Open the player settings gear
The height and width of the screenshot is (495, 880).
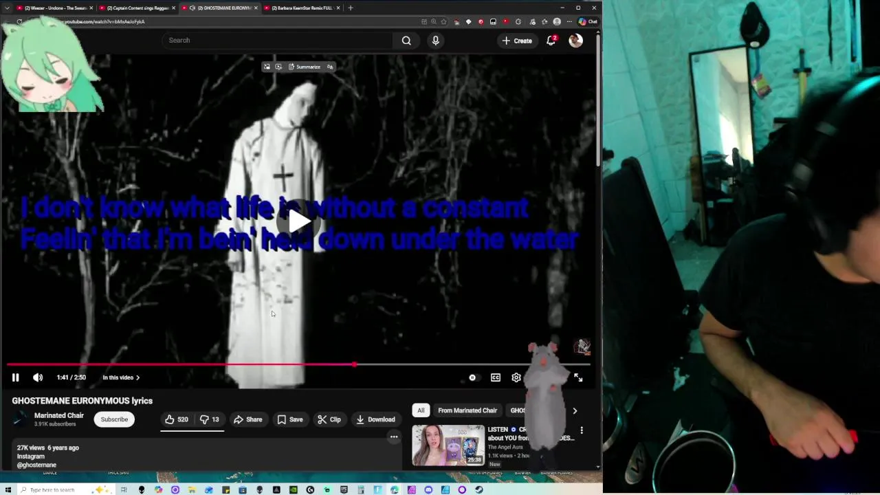[x=516, y=377]
